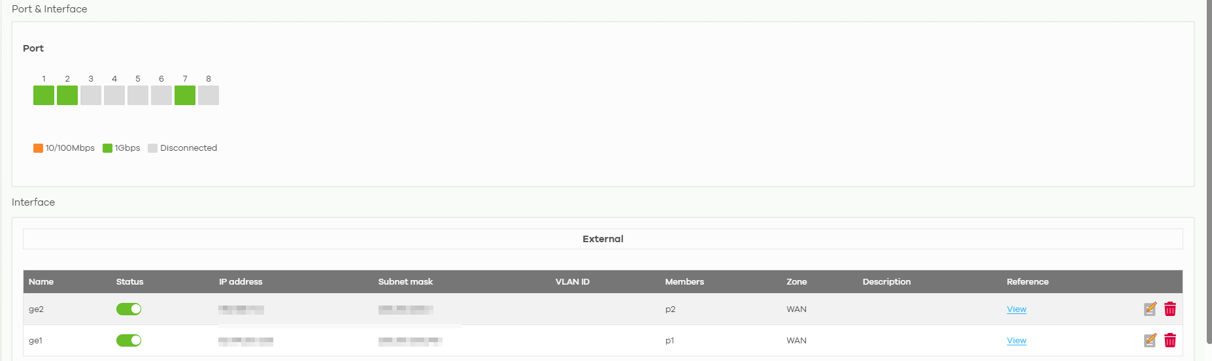1212x361 pixels.
Task: Click the port 7 connected indicator
Action: click(x=185, y=95)
